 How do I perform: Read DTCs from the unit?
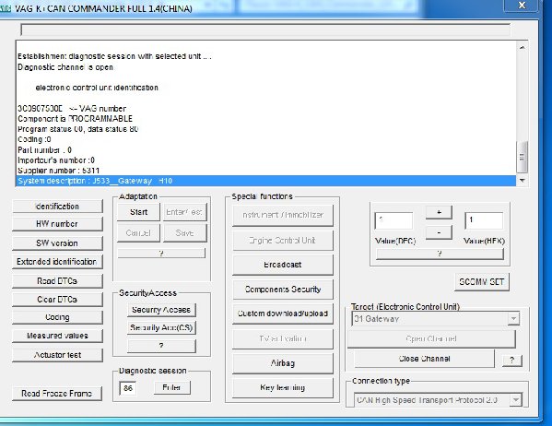coord(57,281)
